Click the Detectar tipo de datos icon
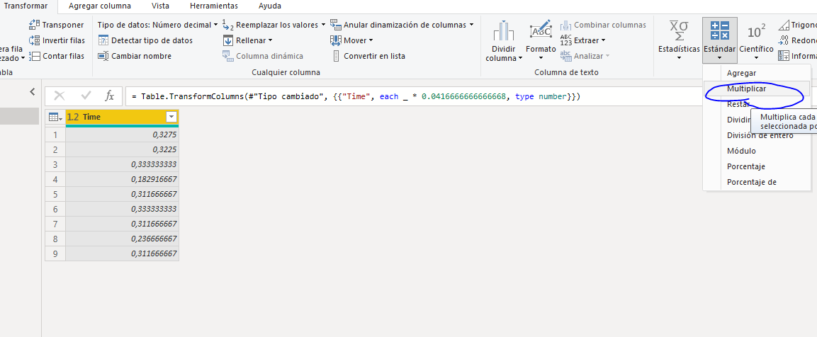Screen dimensions: 817x337 (103, 40)
